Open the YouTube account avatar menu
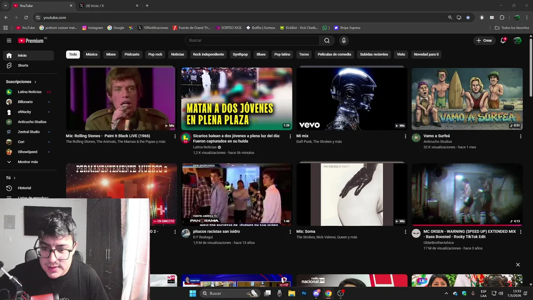The image size is (533, 300). (x=517, y=40)
